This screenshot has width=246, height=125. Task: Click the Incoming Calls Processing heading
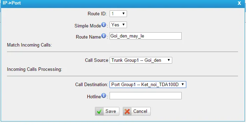(x=34, y=69)
